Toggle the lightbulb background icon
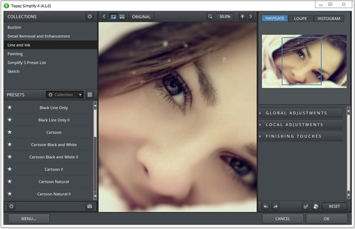This screenshot has width=355, height=229. 242,17
